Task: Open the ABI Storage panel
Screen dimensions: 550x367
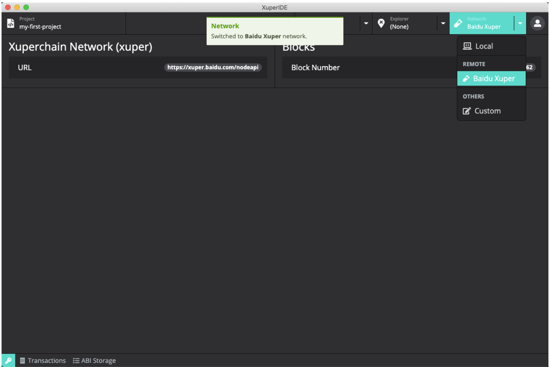Action: click(95, 361)
